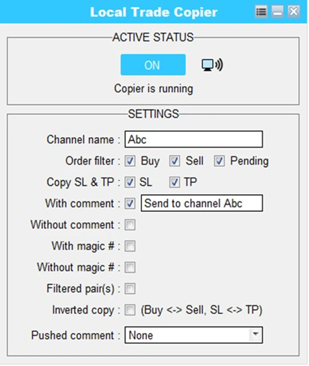Check the Without magic # option

point(130,267)
